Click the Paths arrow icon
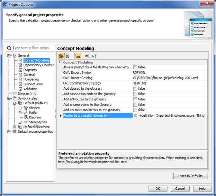Screen dimensions: 216x196 pos(26,113)
